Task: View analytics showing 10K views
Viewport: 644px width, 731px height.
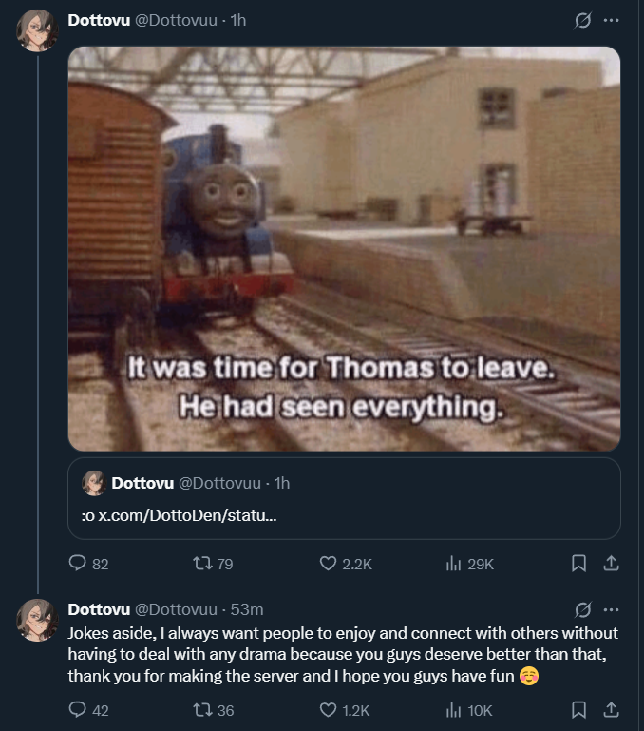Action: 453,709
